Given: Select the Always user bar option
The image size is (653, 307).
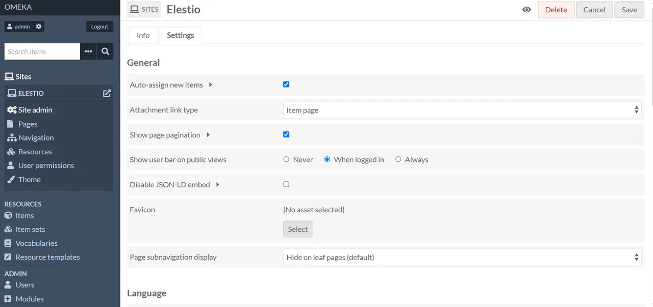Looking at the screenshot, I should pos(398,159).
